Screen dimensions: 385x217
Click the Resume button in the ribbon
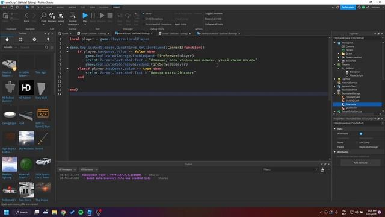point(102,16)
